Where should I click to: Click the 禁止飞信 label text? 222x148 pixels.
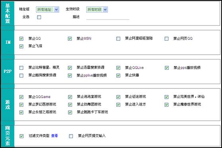coord(35,46)
